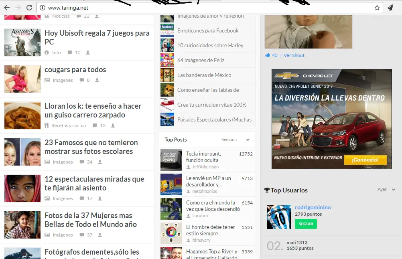This screenshot has width=402, height=259.
Task: Click the browser forward arrow
Action: pos(18,8)
